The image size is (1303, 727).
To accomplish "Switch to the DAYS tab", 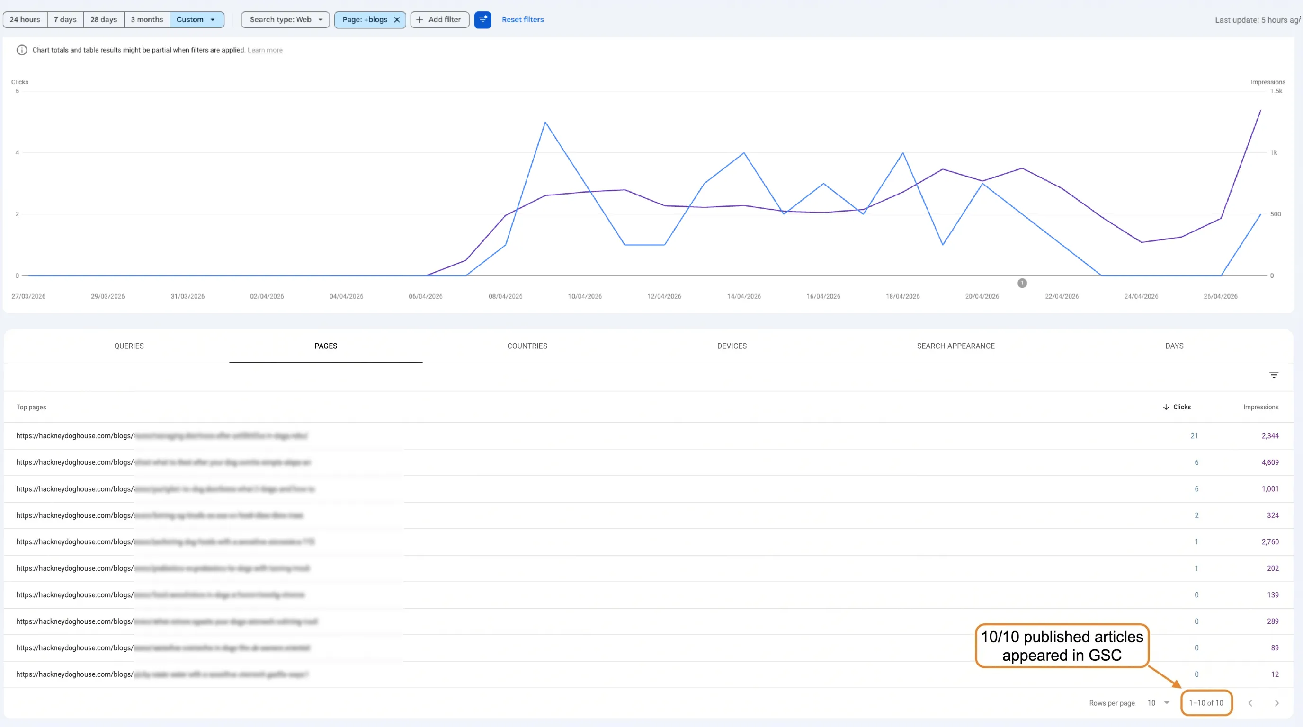I will tap(1174, 346).
